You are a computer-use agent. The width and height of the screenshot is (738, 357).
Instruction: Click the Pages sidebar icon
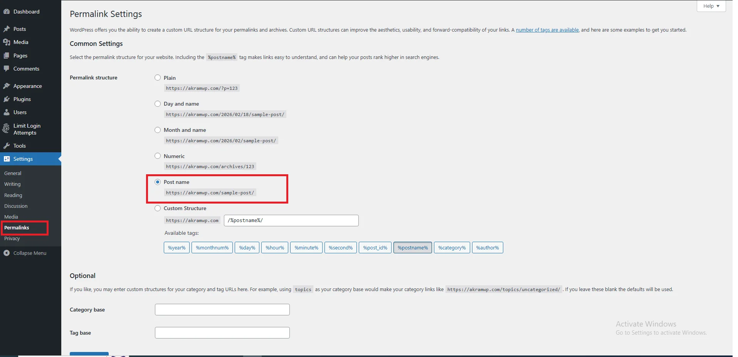7,55
